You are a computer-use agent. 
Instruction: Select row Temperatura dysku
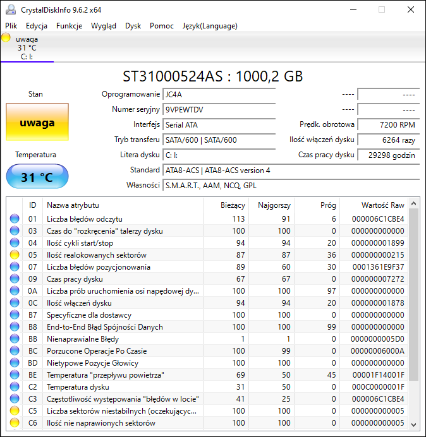click(x=207, y=386)
